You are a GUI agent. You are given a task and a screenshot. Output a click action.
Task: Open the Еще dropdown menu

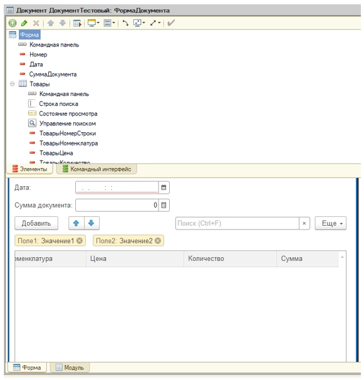331,223
